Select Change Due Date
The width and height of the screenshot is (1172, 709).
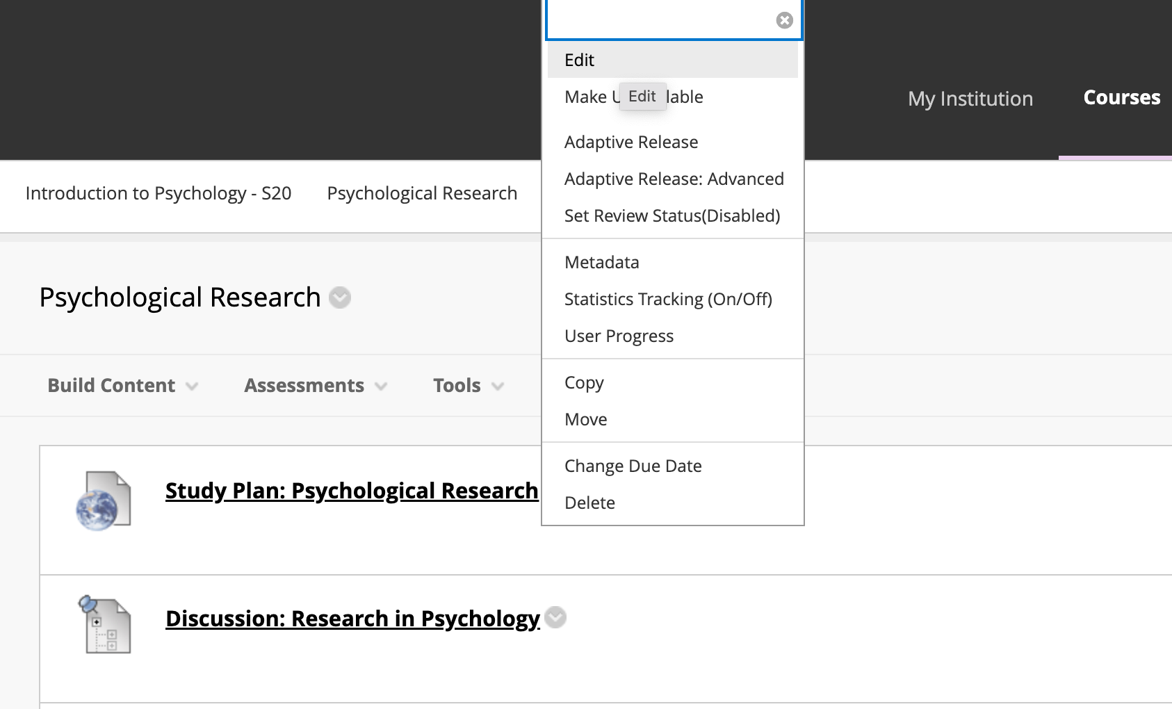633,466
